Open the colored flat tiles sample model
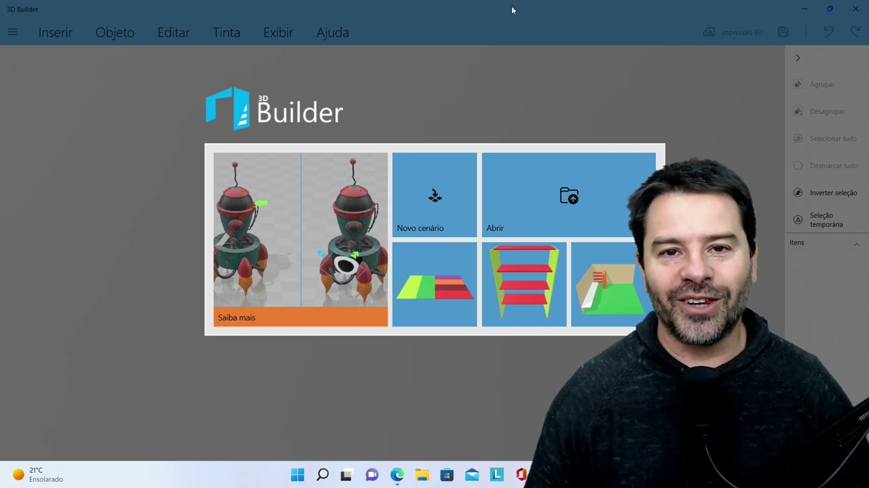The image size is (869, 488). click(434, 285)
